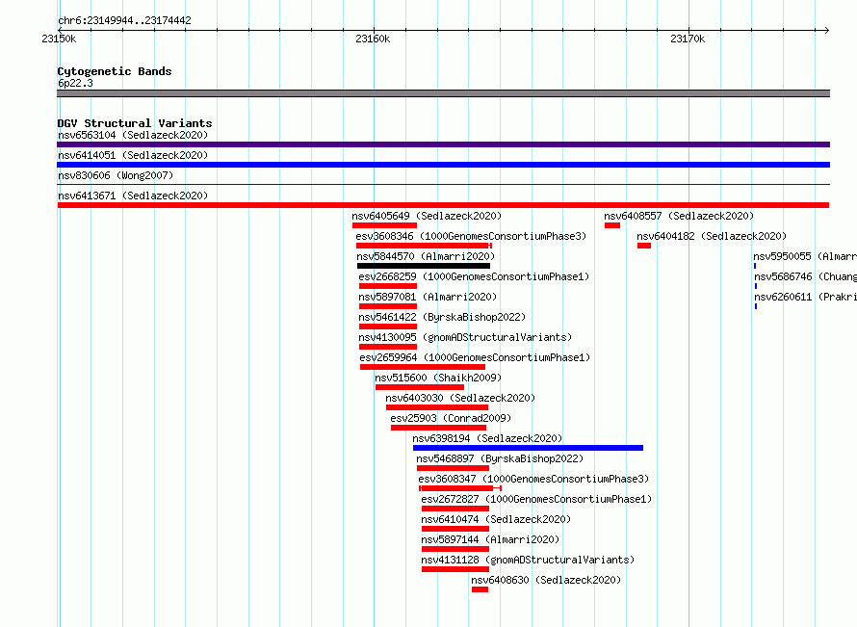Click the 23170k ruler position
Image resolution: width=857 pixels, height=627 pixels.
tap(688, 39)
